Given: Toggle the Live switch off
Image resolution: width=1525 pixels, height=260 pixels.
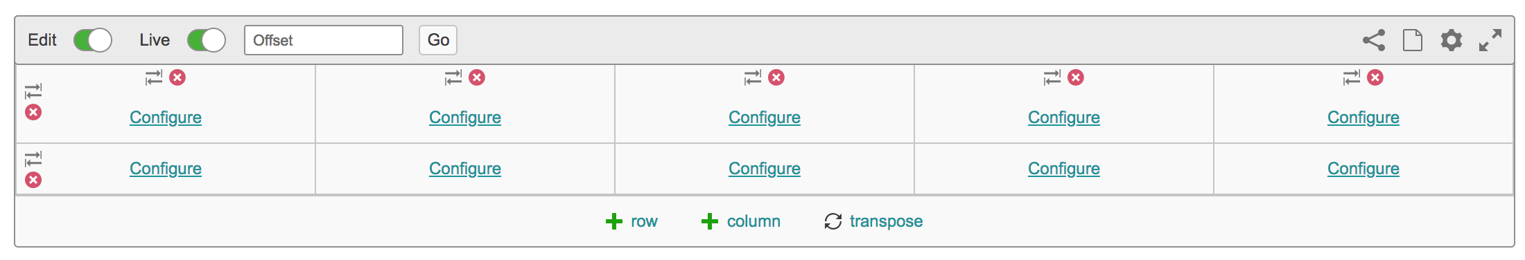Looking at the screenshot, I should click(207, 40).
